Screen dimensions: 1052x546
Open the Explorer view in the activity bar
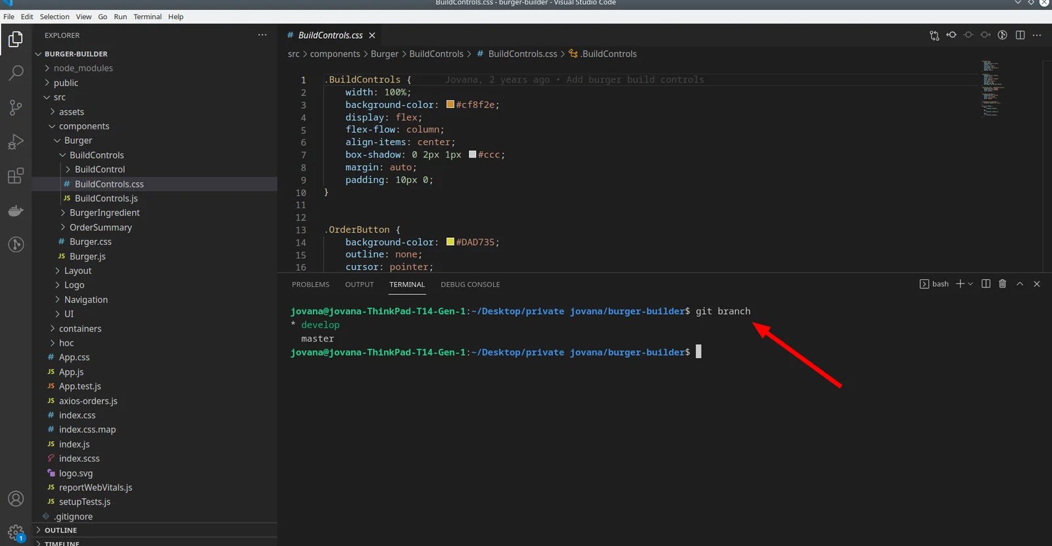(16, 39)
